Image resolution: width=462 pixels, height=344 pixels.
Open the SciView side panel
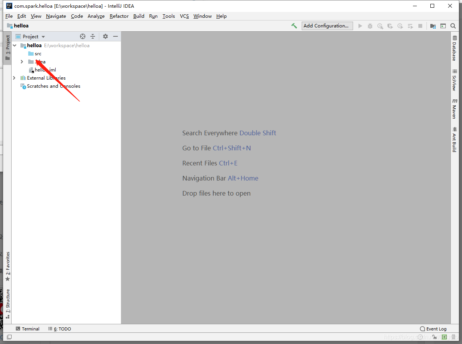coord(455,80)
